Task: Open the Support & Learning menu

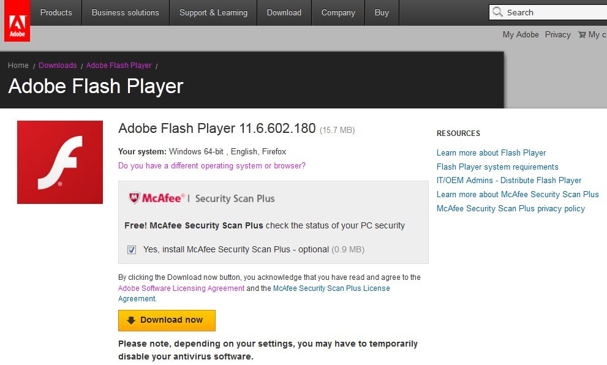Action: (x=213, y=13)
